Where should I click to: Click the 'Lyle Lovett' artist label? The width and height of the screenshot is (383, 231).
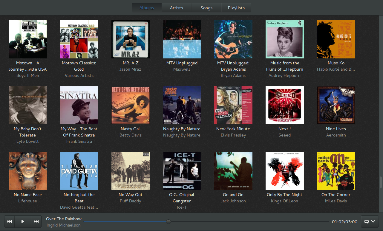coord(28,141)
